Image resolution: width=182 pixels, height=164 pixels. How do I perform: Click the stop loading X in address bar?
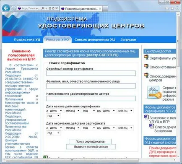click(x=57, y=8)
